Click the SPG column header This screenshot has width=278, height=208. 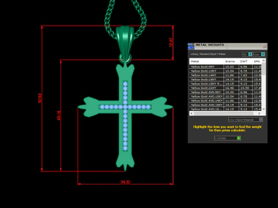257,61
